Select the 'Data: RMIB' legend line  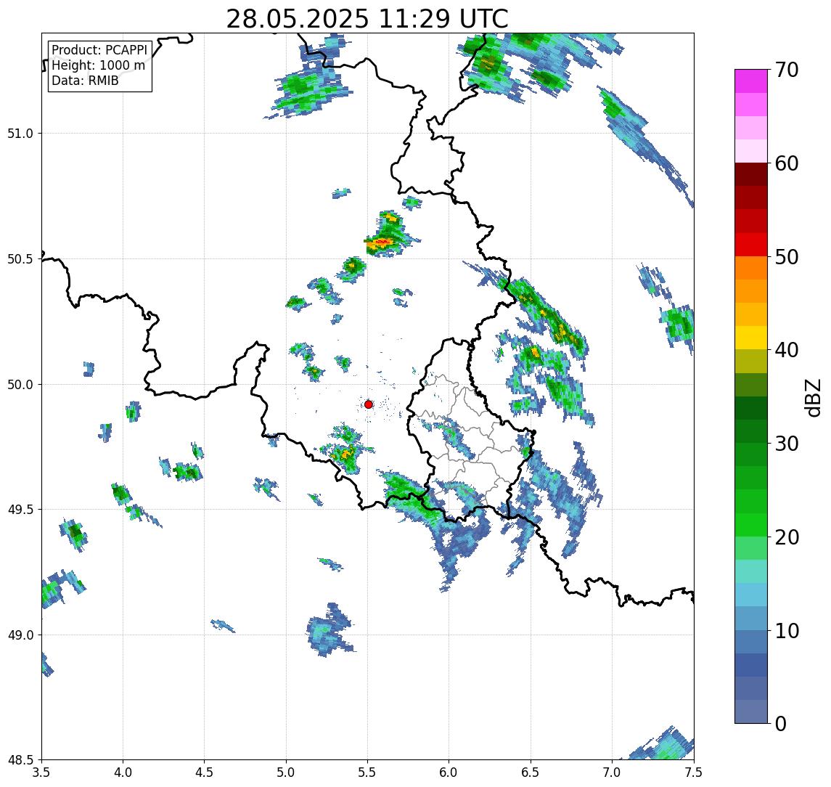click(85, 81)
